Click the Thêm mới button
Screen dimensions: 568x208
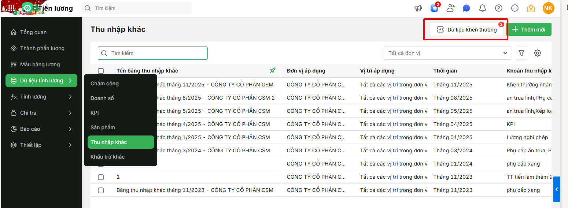pyautogui.click(x=529, y=30)
